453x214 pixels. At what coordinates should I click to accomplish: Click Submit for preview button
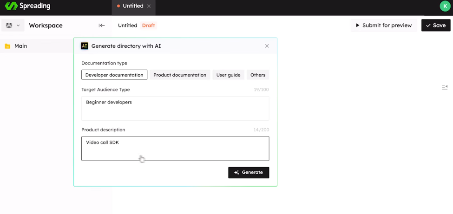[x=384, y=26]
